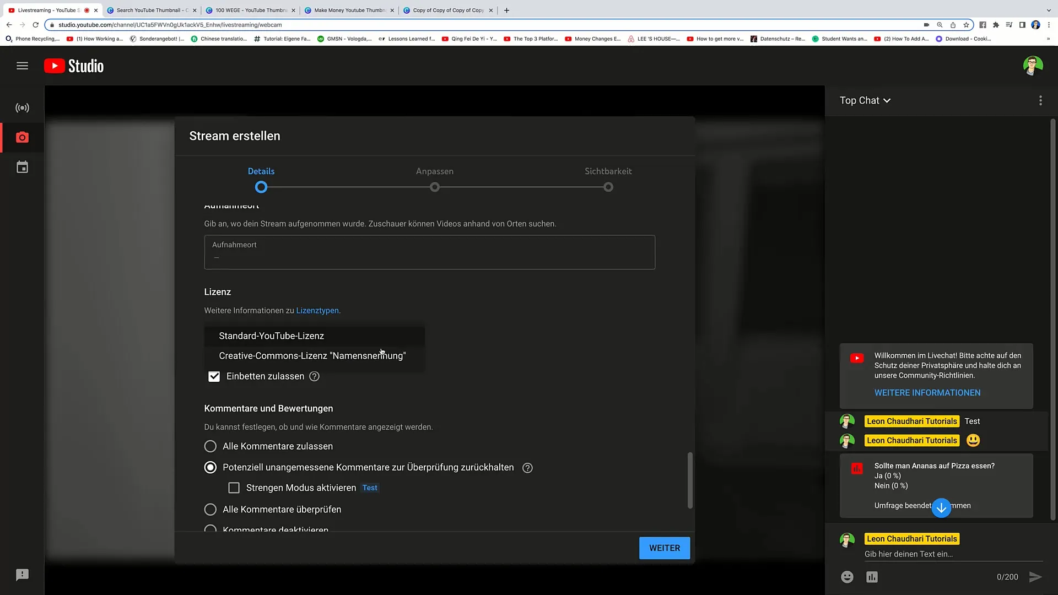1058x595 pixels.
Task: Click the emoji icon in chat input
Action: coord(846,576)
